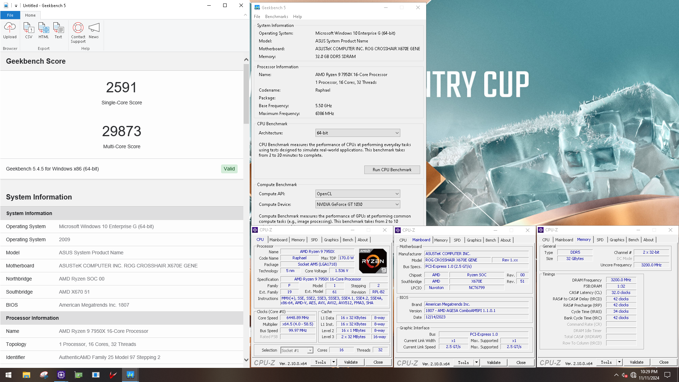Click the Ryzen 9 logo in CPU-Z
This screenshot has width=679, height=382.
373,261
